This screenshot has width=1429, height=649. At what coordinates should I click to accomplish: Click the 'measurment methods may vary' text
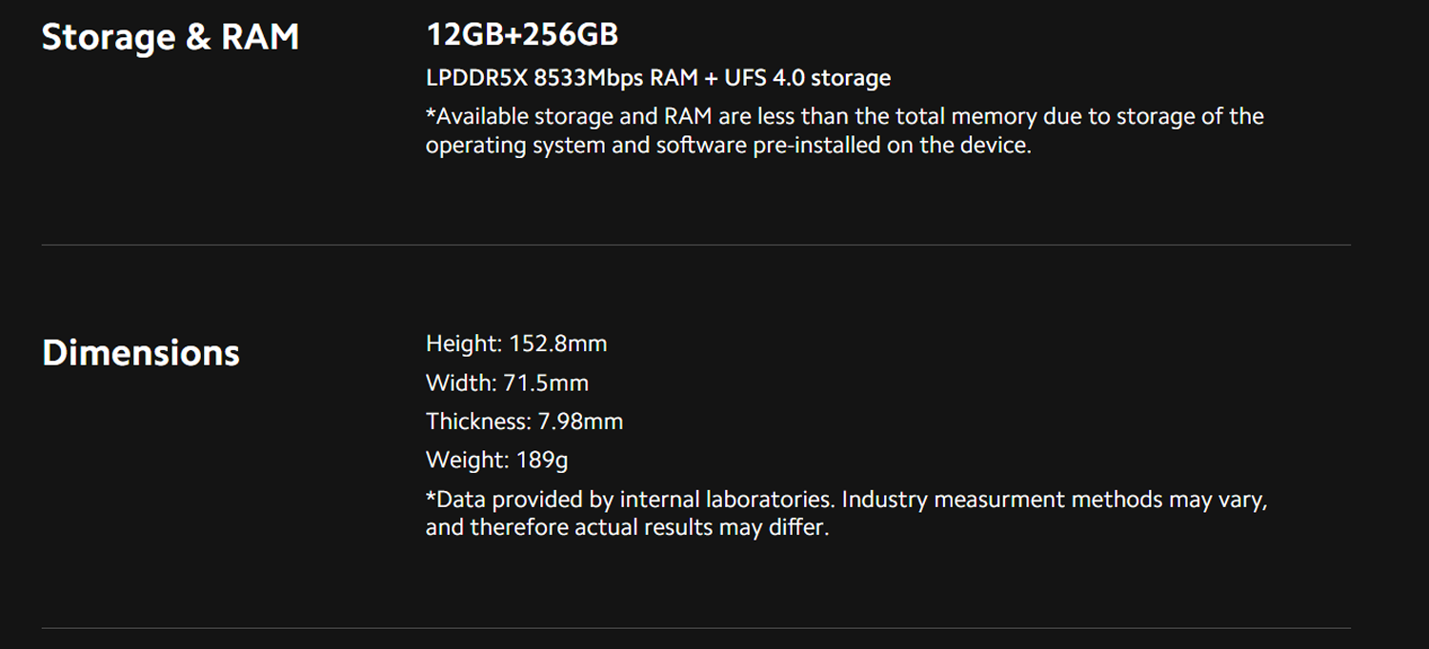1099,500
